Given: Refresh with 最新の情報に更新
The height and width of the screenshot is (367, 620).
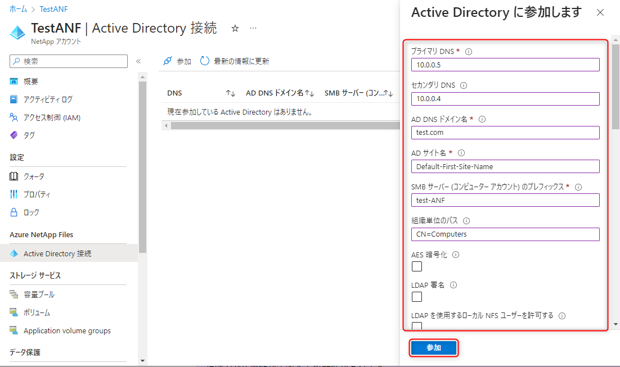Looking at the screenshot, I should pos(235,61).
